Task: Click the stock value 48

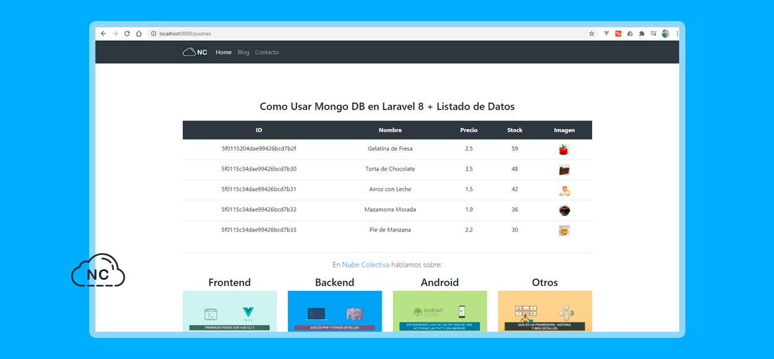Action: 515,169
